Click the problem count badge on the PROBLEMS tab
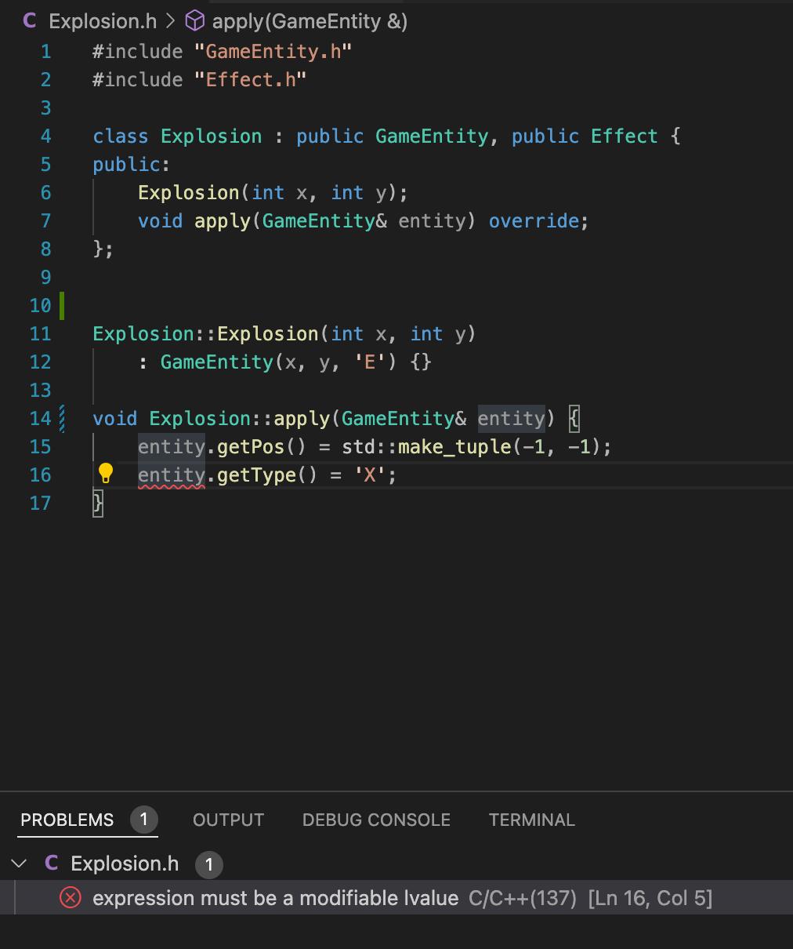The height and width of the screenshot is (949, 793). click(x=143, y=820)
